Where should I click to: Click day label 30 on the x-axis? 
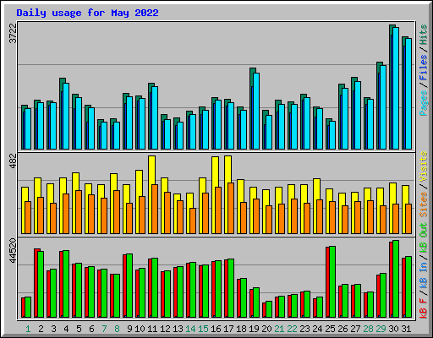393,329
